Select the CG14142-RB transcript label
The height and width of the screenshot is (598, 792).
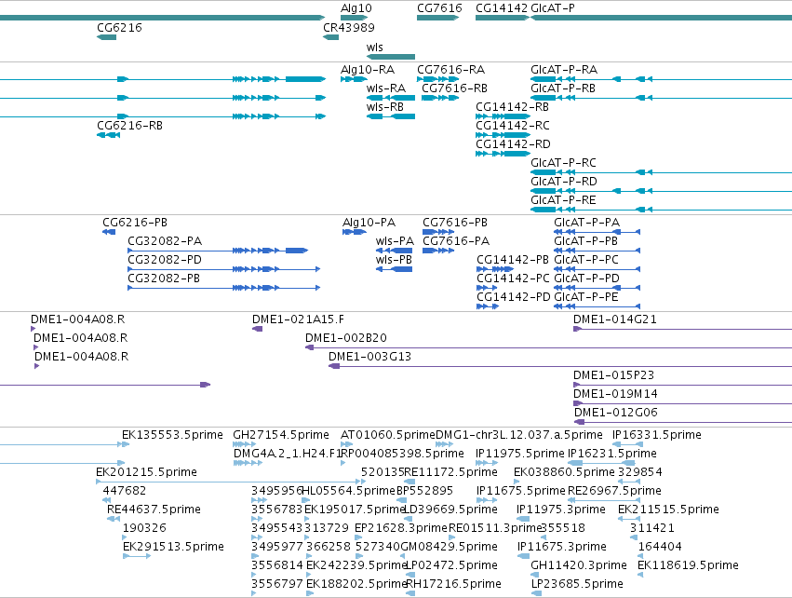tap(512, 107)
